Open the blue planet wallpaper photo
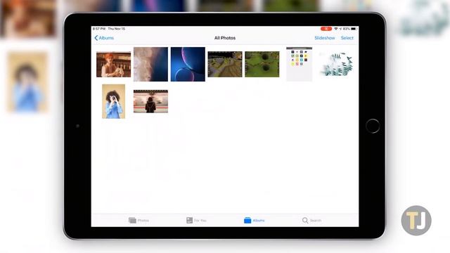Image resolution: width=450 pixels, height=253 pixels. (x=188, y=64)
